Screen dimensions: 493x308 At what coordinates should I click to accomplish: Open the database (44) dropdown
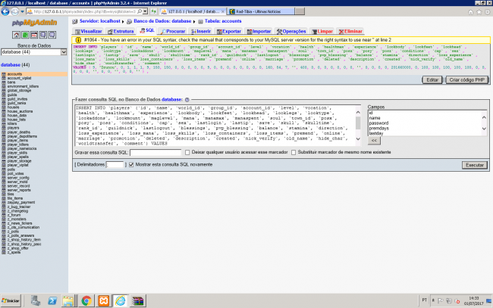point(33,52)
